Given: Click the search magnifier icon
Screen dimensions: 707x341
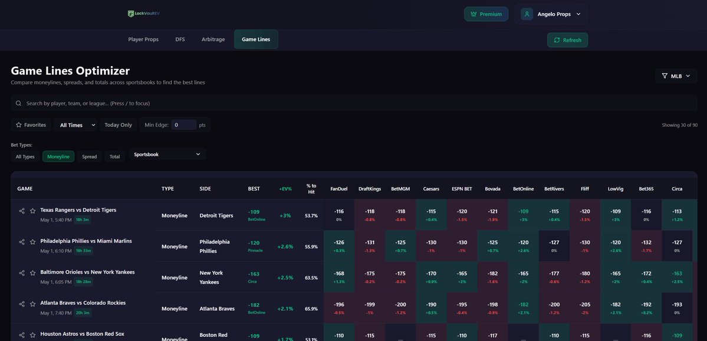Looking at the screenshot, I should (x=18, y=103).
